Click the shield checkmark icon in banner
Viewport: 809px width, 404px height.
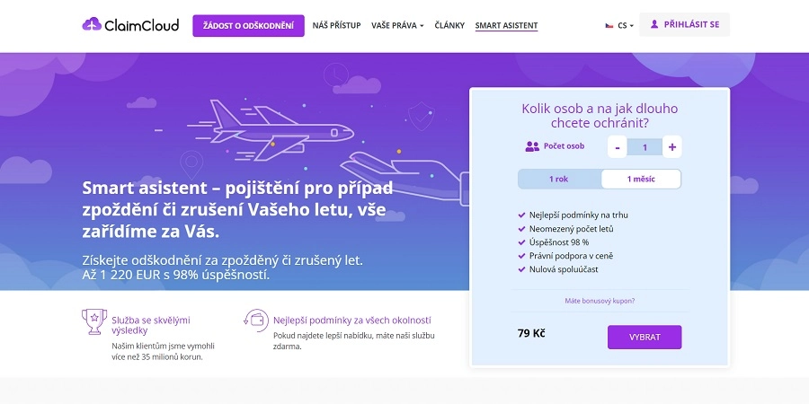point(420,114)
